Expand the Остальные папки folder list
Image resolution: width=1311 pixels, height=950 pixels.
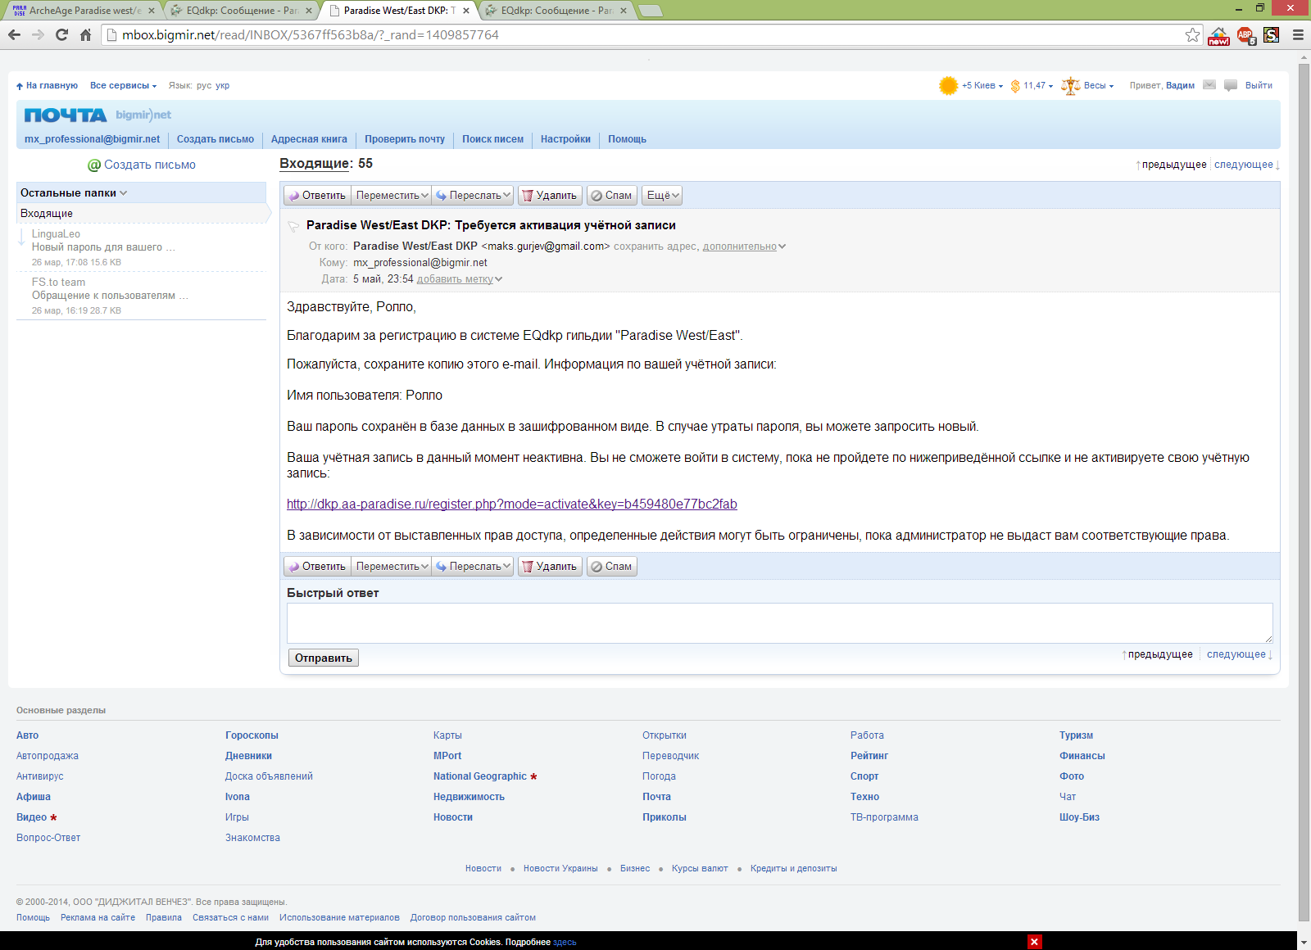[74, 193]
